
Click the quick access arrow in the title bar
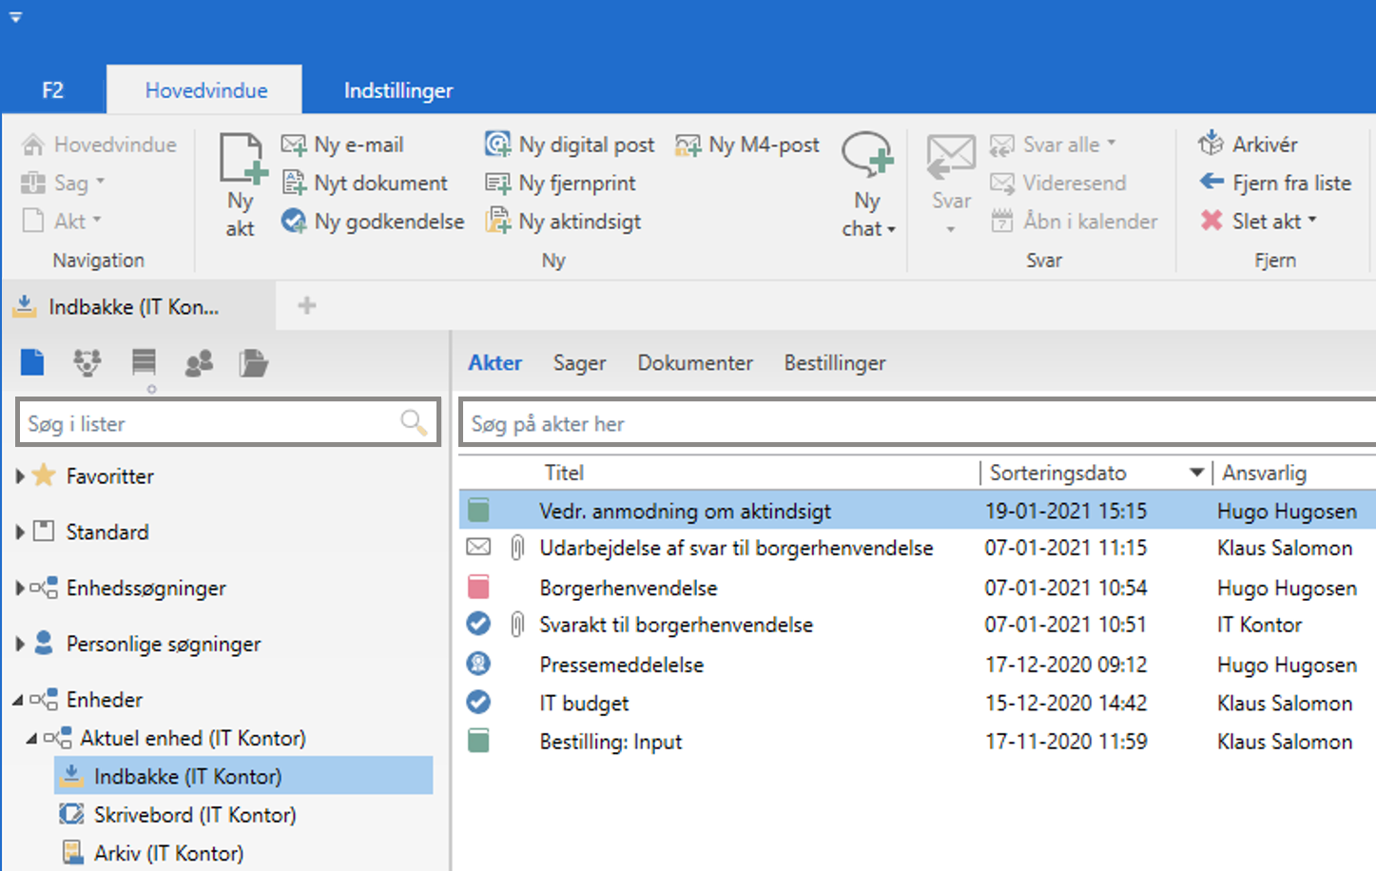point(15,17)
